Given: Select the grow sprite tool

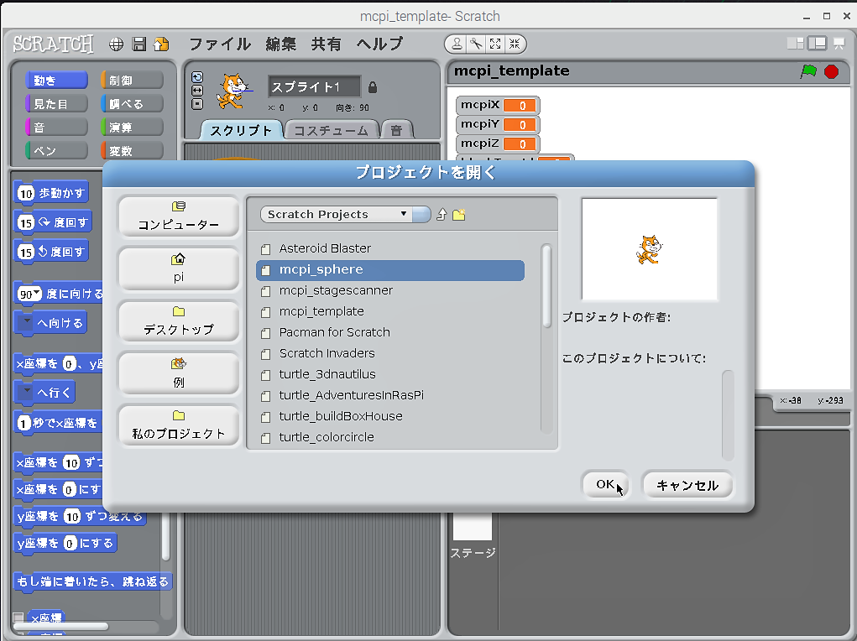Looking at the screenshot, I should click(495, 44).
